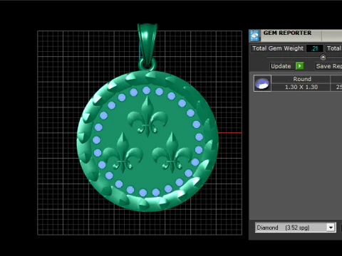342x256 pixels.
Task: Open the Diamond material dropdown arrow
Action: point(331,228)
